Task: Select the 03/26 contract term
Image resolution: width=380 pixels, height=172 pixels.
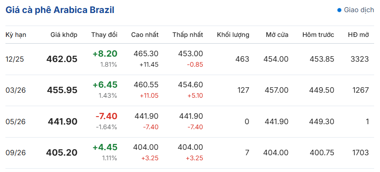Action: (x=15, y=90)
